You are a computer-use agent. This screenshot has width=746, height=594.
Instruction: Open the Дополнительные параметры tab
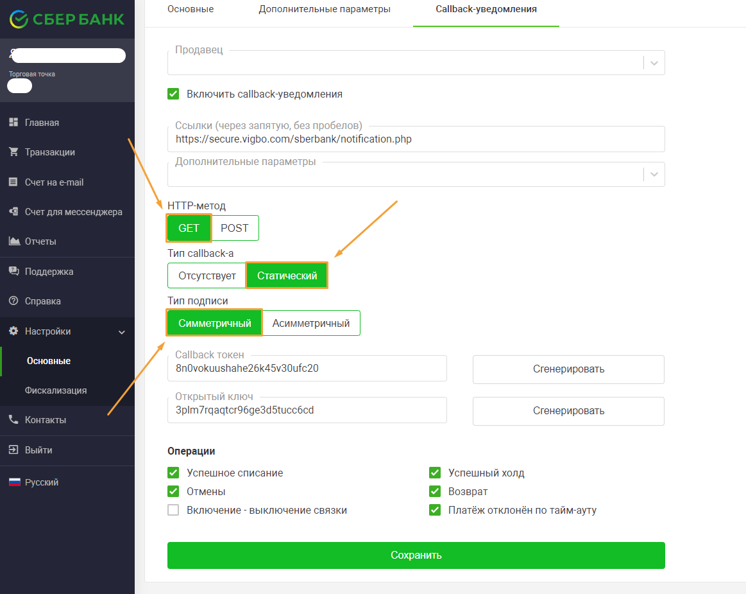point(325,9)
